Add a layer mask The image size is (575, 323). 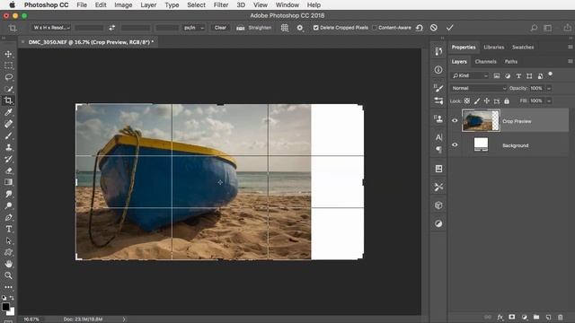(x=512, y=317)
